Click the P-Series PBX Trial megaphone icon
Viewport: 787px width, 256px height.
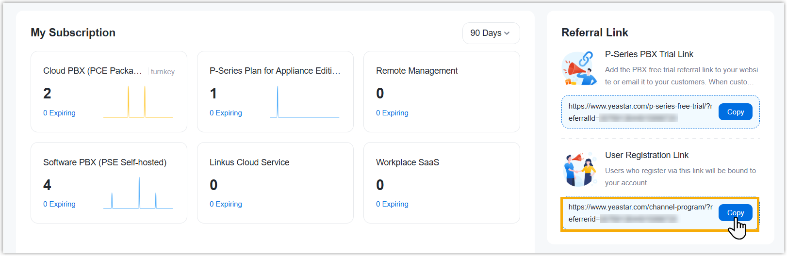(579, 68)
